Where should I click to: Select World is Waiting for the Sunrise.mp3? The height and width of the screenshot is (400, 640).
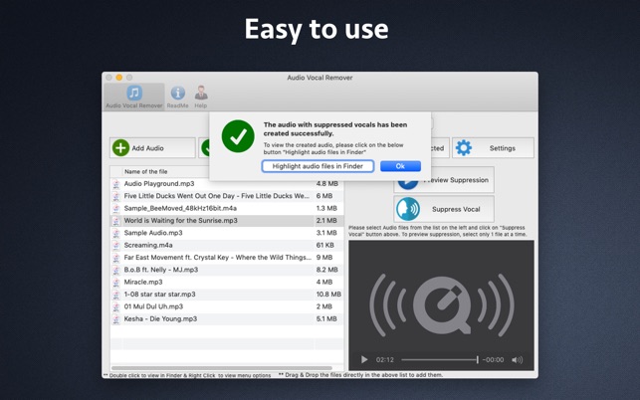click(180, 221)
